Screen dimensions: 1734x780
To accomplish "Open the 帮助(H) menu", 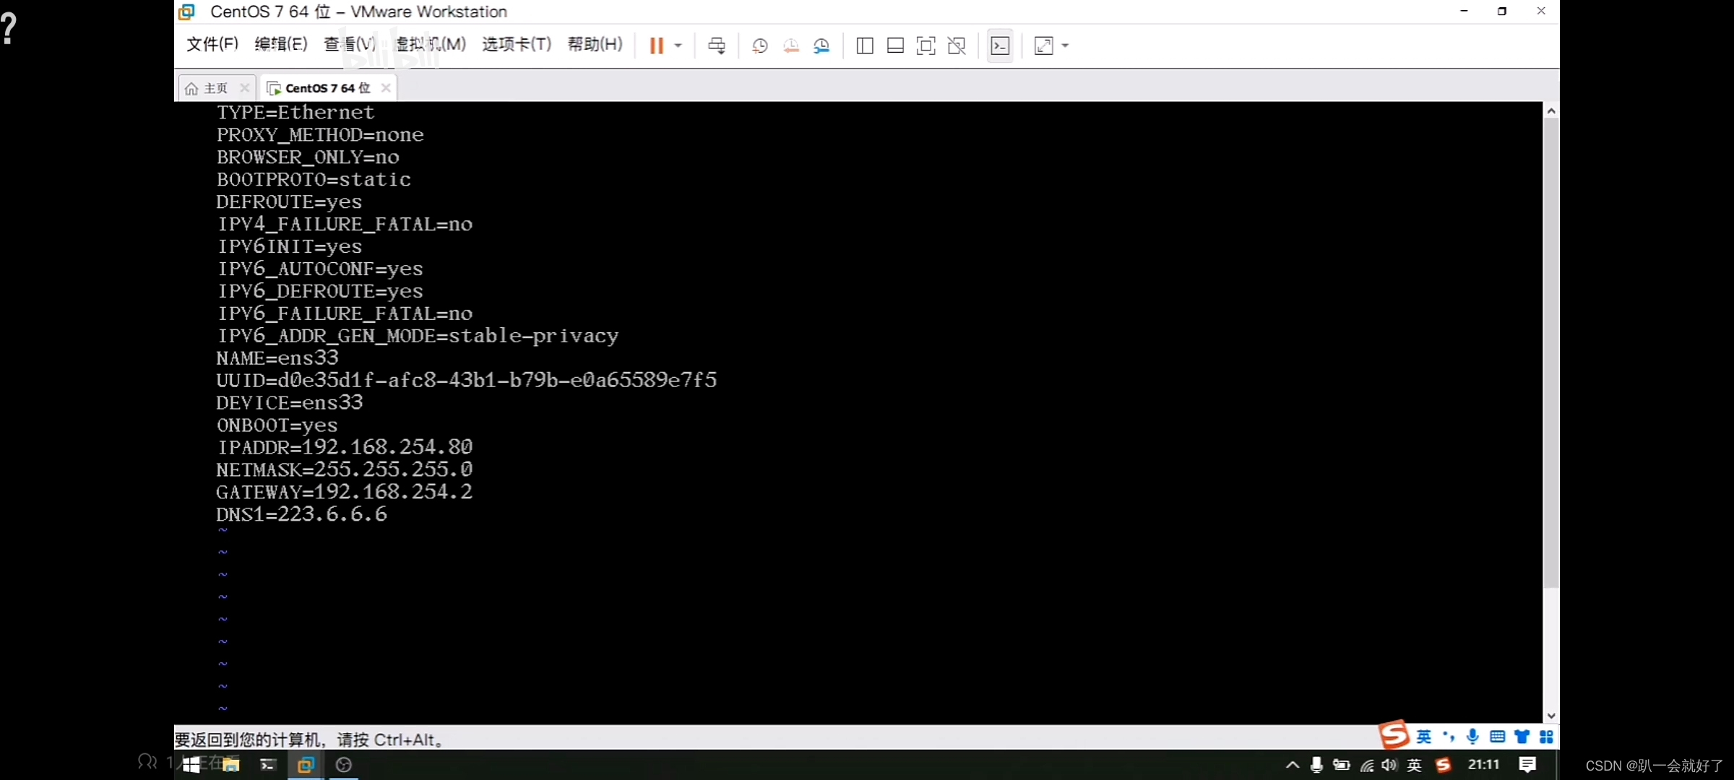I will click(x=595, y=44).
